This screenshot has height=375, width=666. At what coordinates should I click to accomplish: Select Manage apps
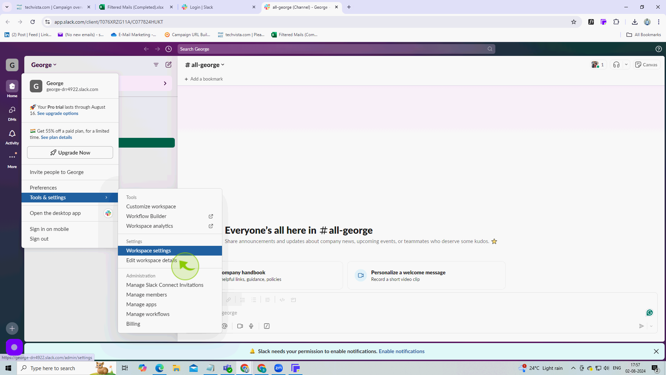tap(170, 305)
